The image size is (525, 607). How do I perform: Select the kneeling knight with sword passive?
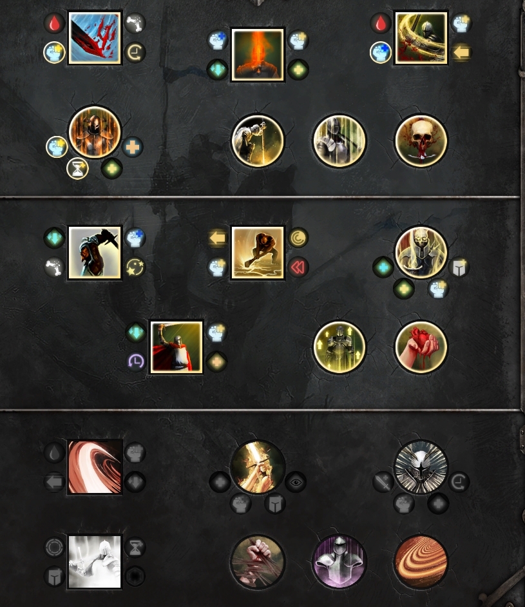[258, 141]
